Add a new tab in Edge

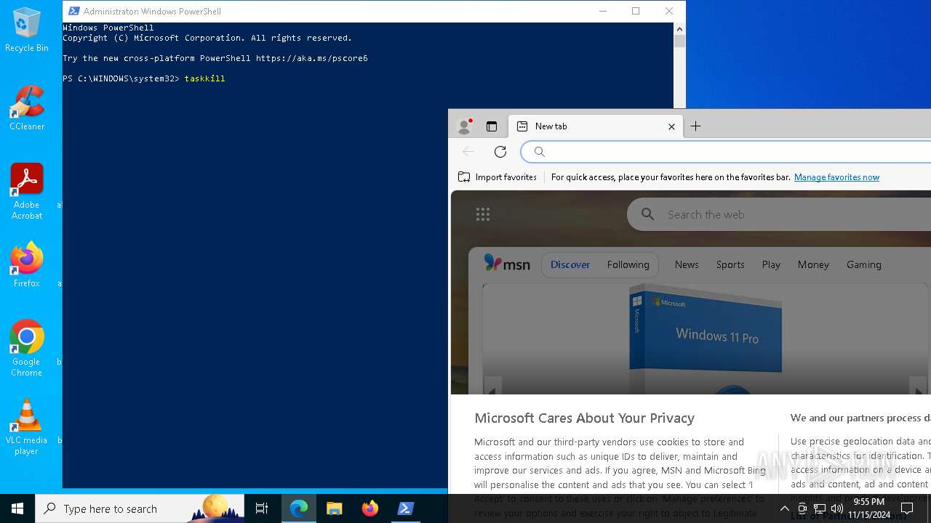695,126
